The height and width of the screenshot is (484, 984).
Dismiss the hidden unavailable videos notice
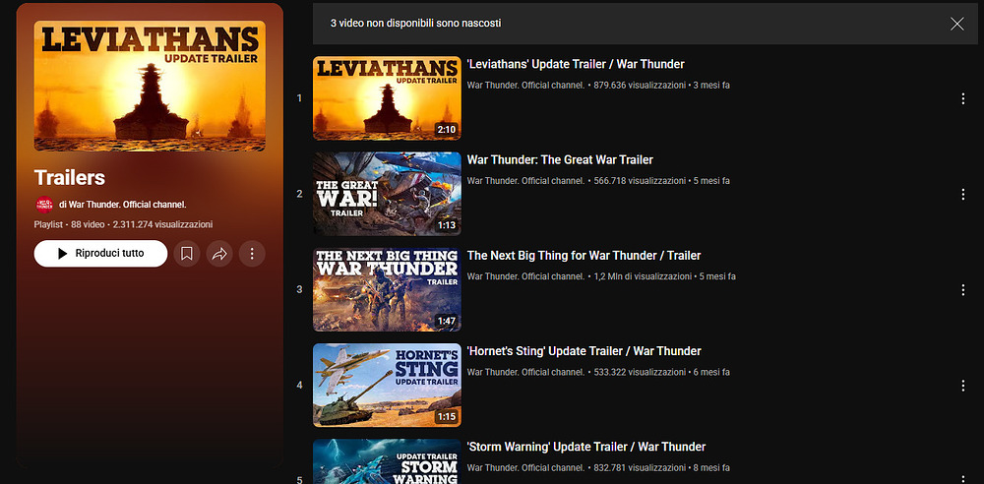coord(957,24)
